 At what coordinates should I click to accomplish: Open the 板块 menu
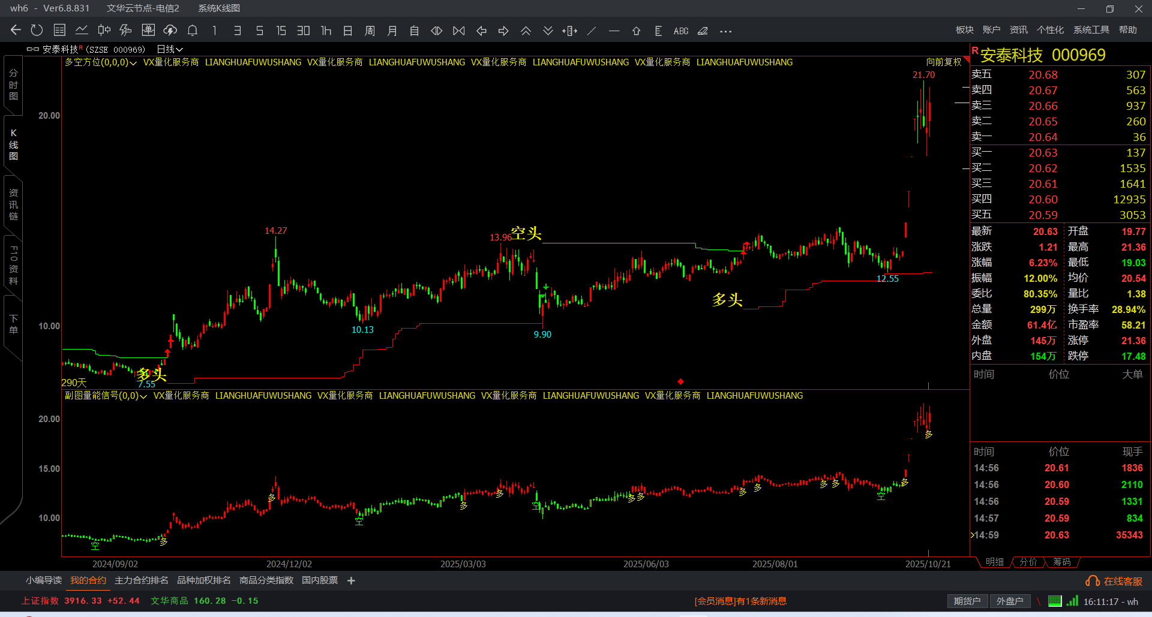click(x=965, y=30)
